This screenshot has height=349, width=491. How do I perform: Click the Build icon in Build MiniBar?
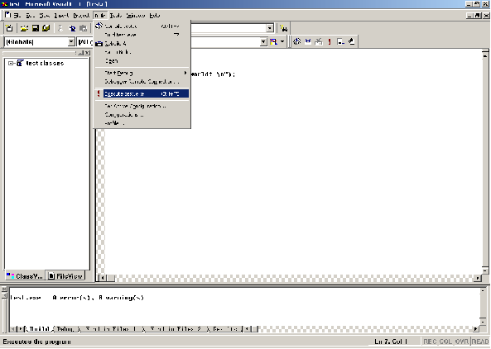point(308,41)
